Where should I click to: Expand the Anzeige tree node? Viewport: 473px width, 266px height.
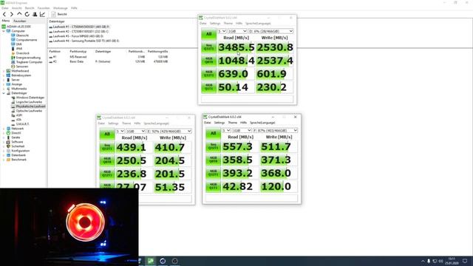[x=4, y=84]
